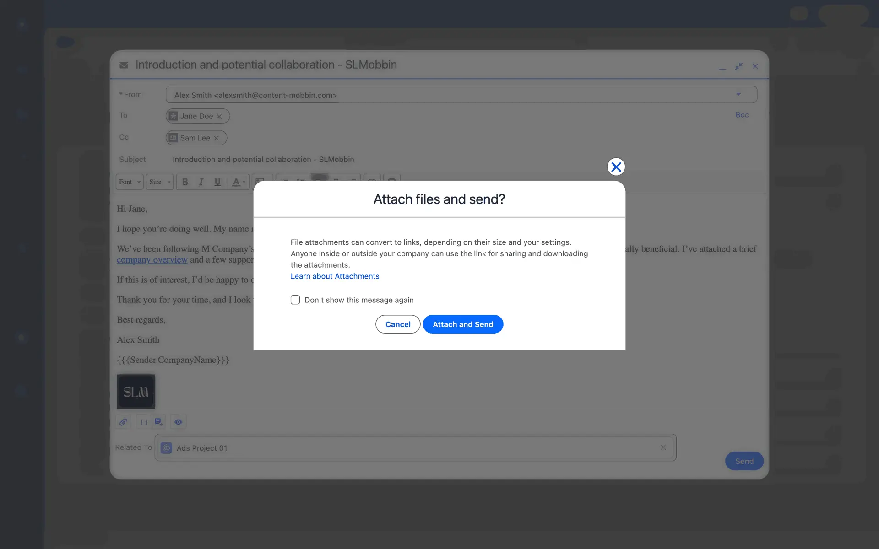Toggle italic formatting in the email toolbar
Image resolution: width=879 pixels, height=549 pixels.
pos(201,182)
